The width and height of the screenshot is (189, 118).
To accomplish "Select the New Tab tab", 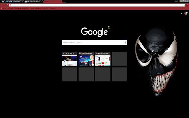I will [x=53, y=1].
